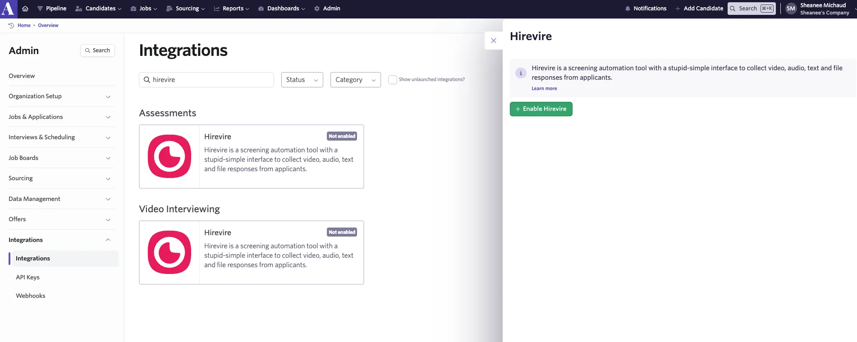This screenshot has height=342, width=857.
Task: Expand the Sourcing admin section
Action: tap(61, 178)
